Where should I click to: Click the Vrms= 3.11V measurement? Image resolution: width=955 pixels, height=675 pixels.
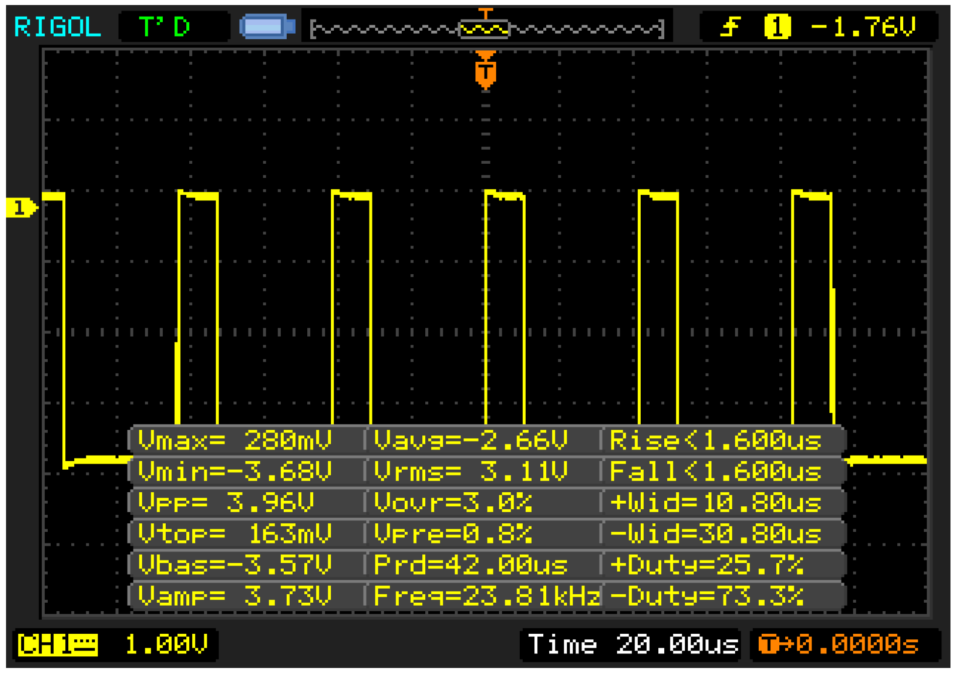tap(470, 472)
